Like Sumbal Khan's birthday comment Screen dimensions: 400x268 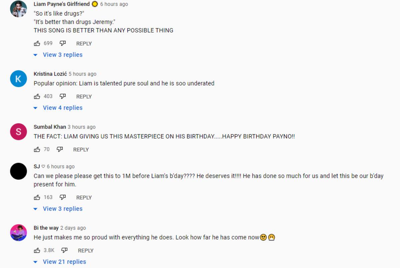click(x=37, y=150)
